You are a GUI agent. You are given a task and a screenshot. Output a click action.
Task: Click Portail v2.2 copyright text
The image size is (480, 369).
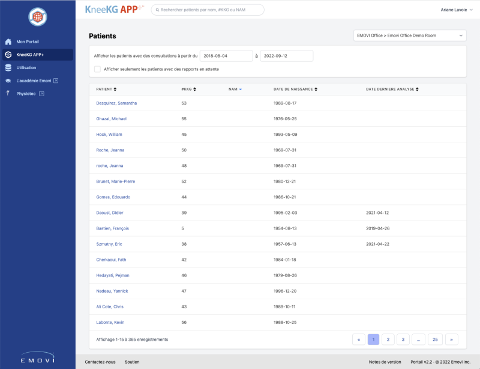[x=440, y=362]
